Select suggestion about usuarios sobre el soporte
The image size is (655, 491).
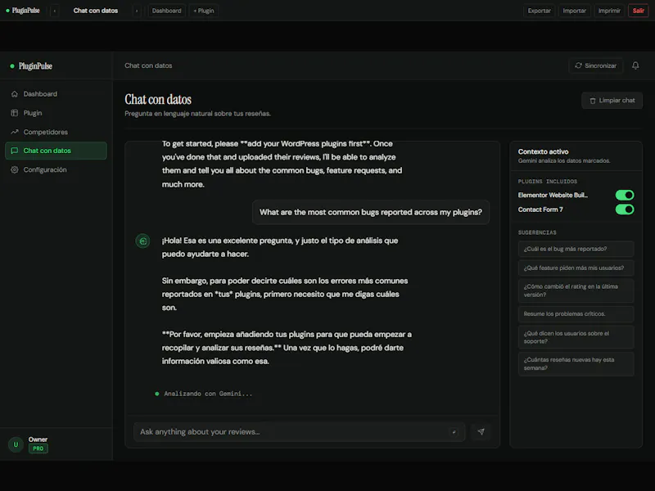coord(576,337)
